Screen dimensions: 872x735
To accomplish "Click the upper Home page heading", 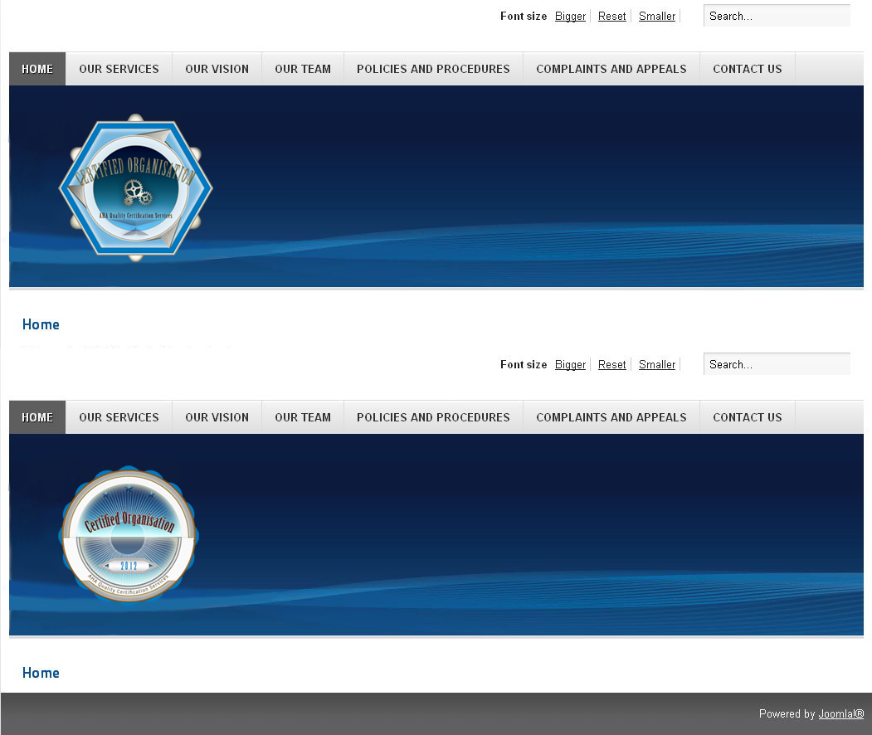I will coord(41,324).
